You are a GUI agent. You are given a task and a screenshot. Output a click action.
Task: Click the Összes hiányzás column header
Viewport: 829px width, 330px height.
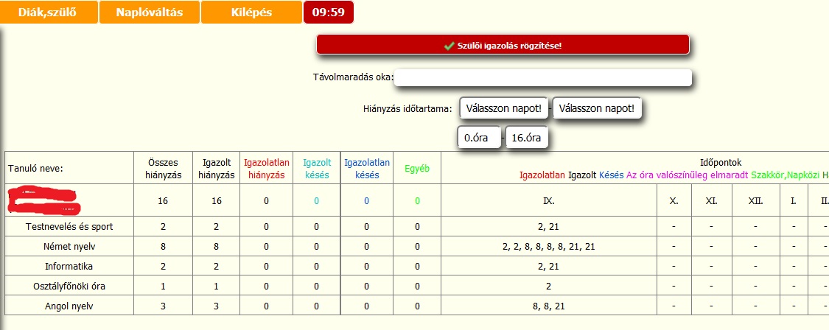coord(161,168)
